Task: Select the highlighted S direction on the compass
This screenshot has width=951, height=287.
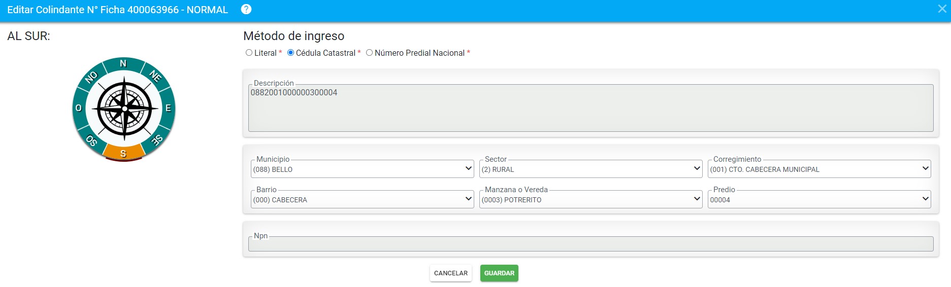Action: [x=123, y=153]
